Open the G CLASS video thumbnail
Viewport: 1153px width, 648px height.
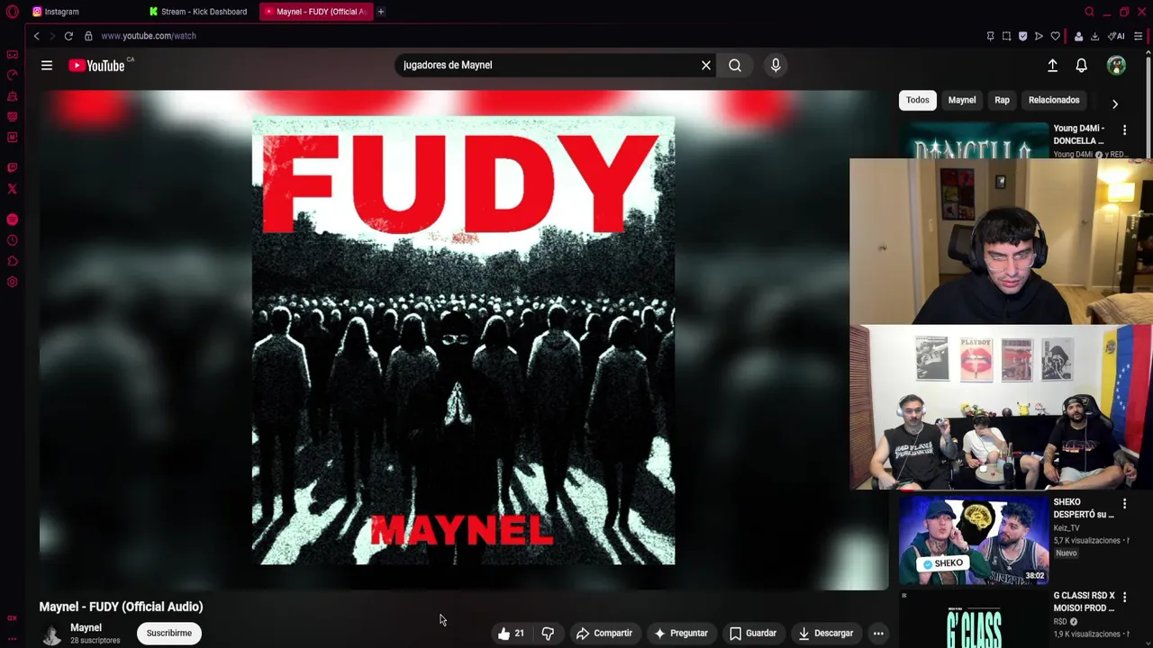[x=974, y=619]
